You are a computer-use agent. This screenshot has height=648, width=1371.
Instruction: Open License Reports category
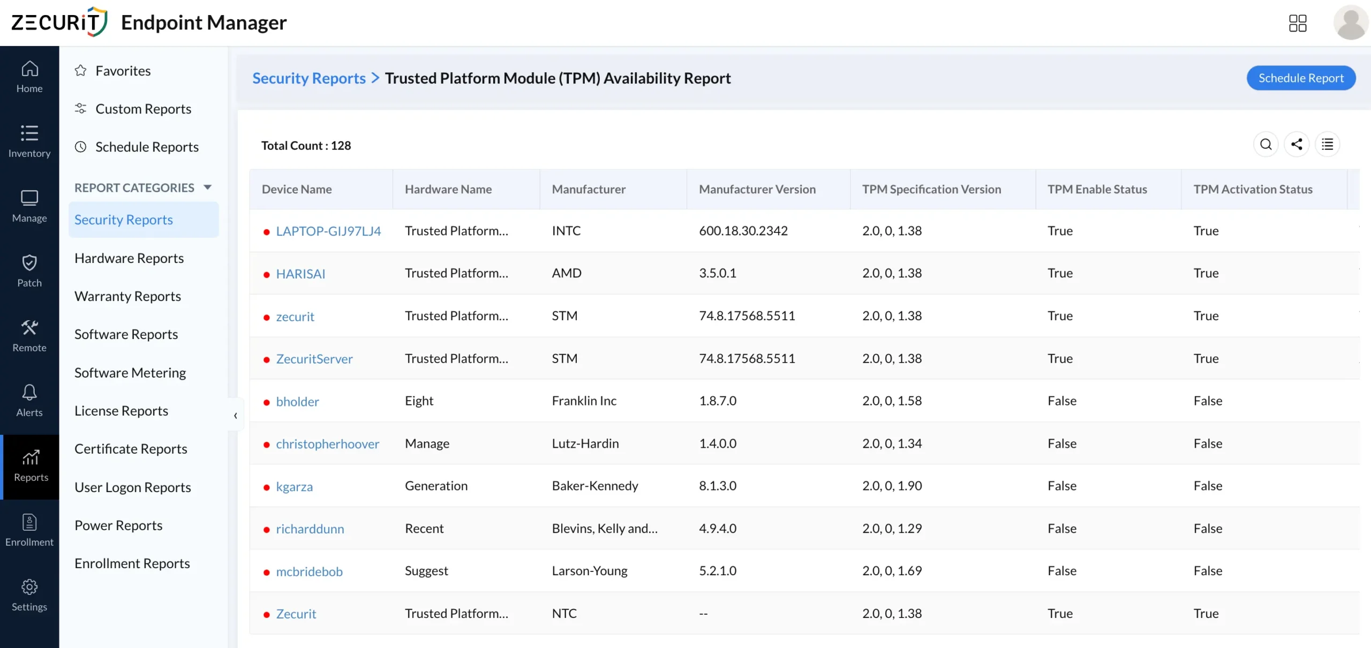(x=121, y=411)
